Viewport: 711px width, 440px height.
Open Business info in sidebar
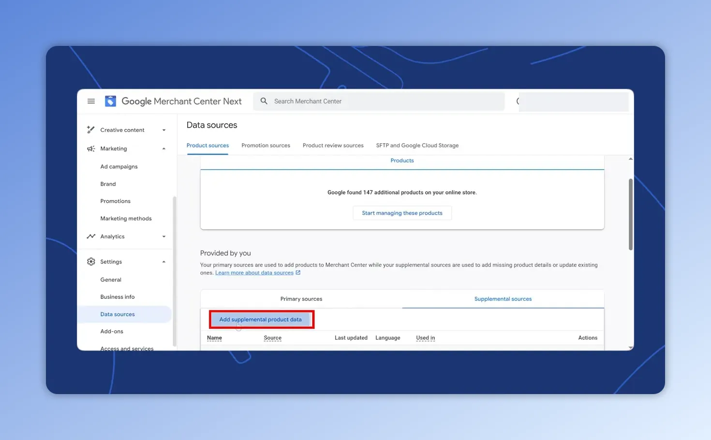pyautogui.click(x=118, y=297)
